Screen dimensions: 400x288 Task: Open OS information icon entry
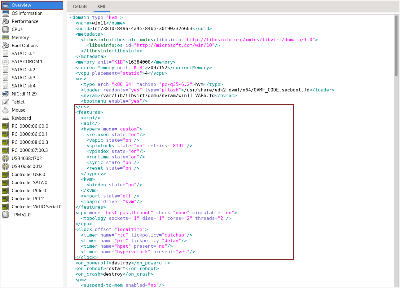(x=6, y=13)
